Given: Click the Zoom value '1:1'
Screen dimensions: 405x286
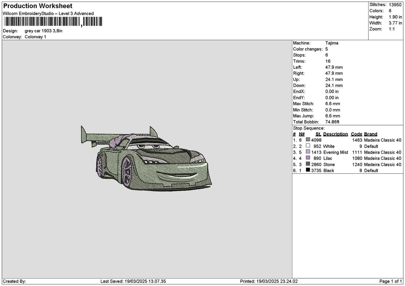Looking at the screenshot, I should pyautogui.click(x=393, y=29).
